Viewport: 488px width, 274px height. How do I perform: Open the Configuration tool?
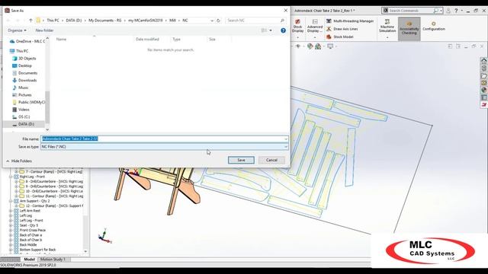click(x=434, y=26)
